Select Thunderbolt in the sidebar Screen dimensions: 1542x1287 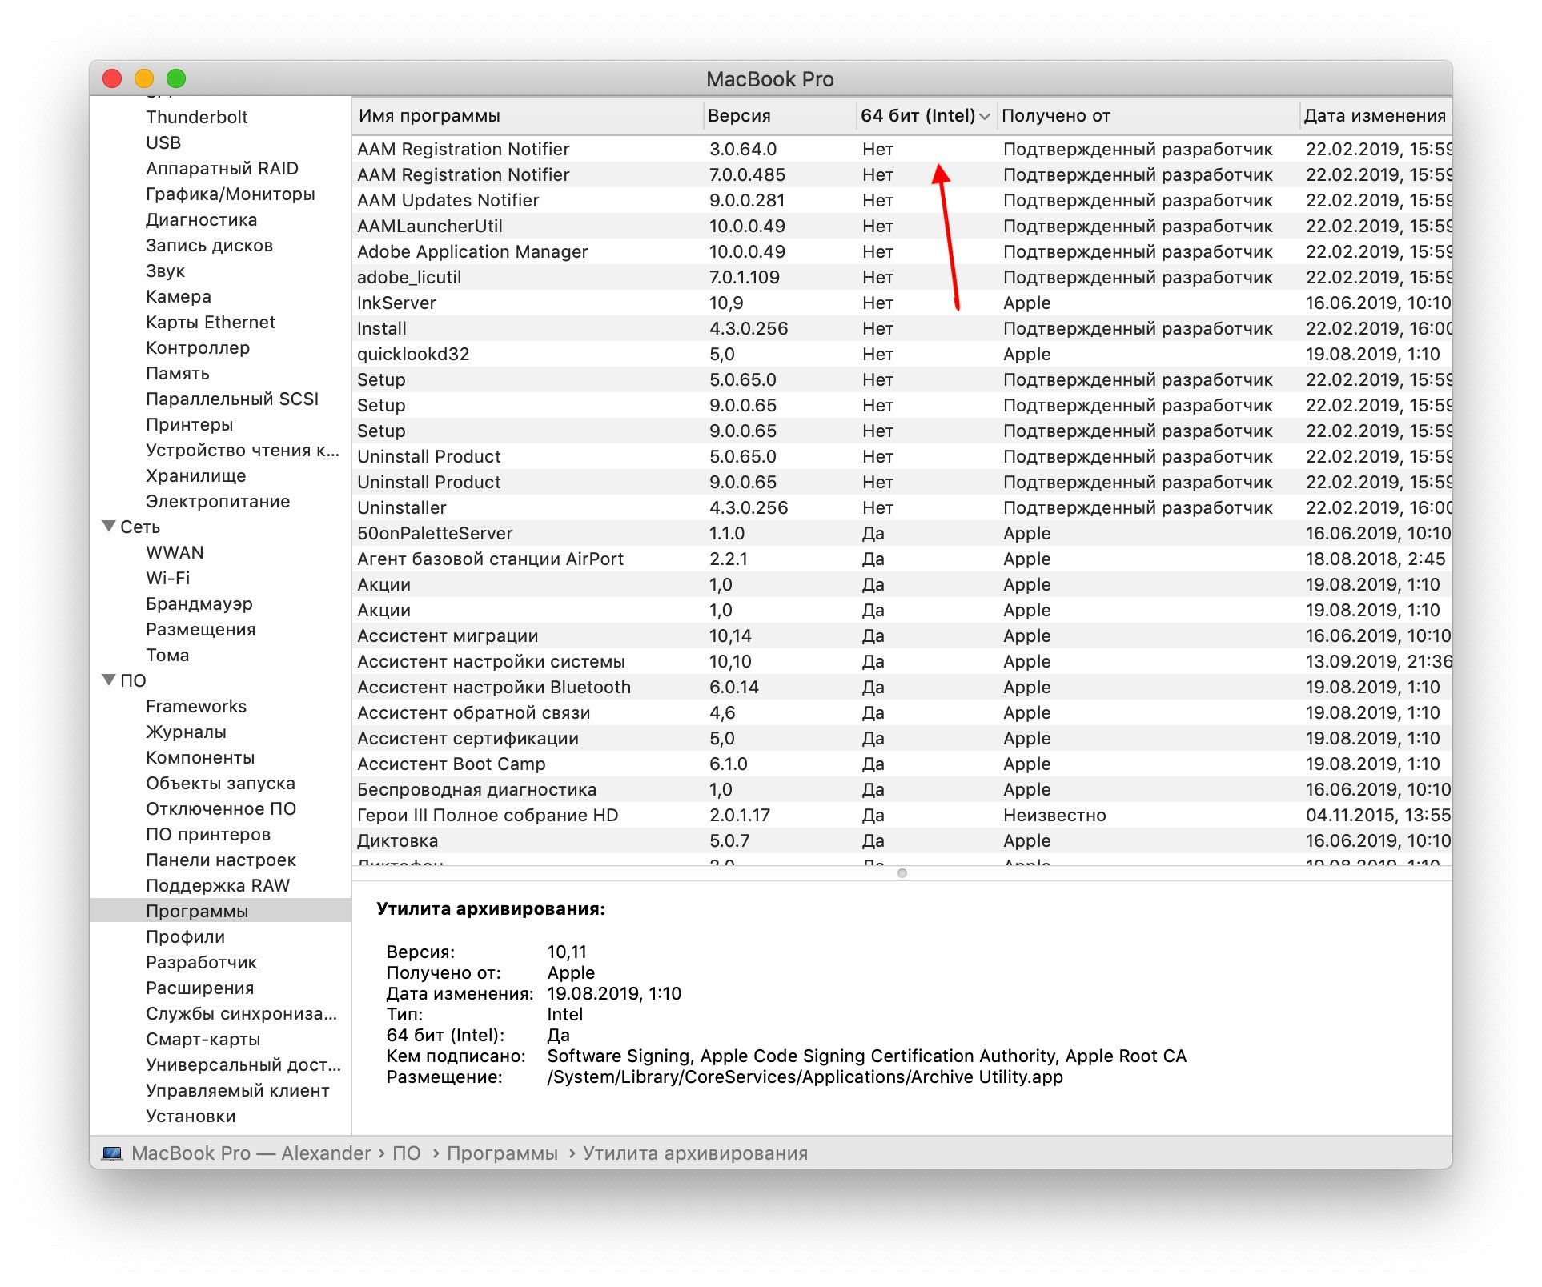(197, 117)
